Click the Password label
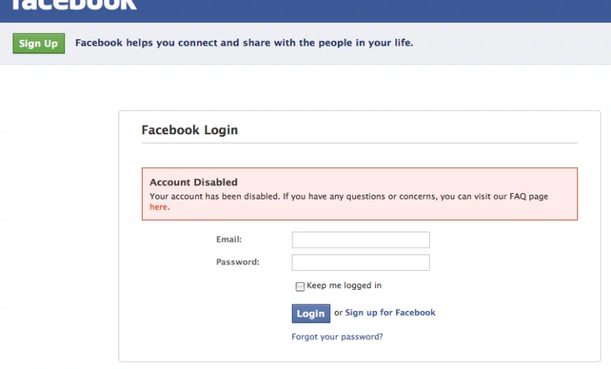 (238, 261)
